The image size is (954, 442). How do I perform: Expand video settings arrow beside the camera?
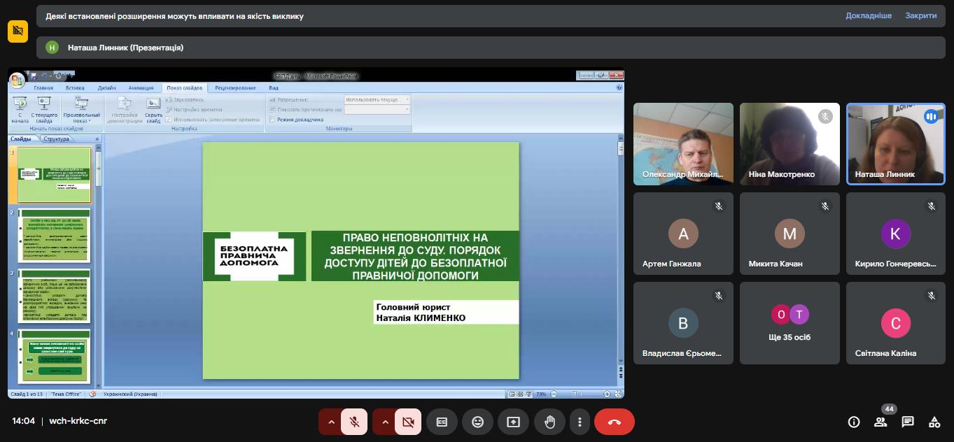click(384, 422)
